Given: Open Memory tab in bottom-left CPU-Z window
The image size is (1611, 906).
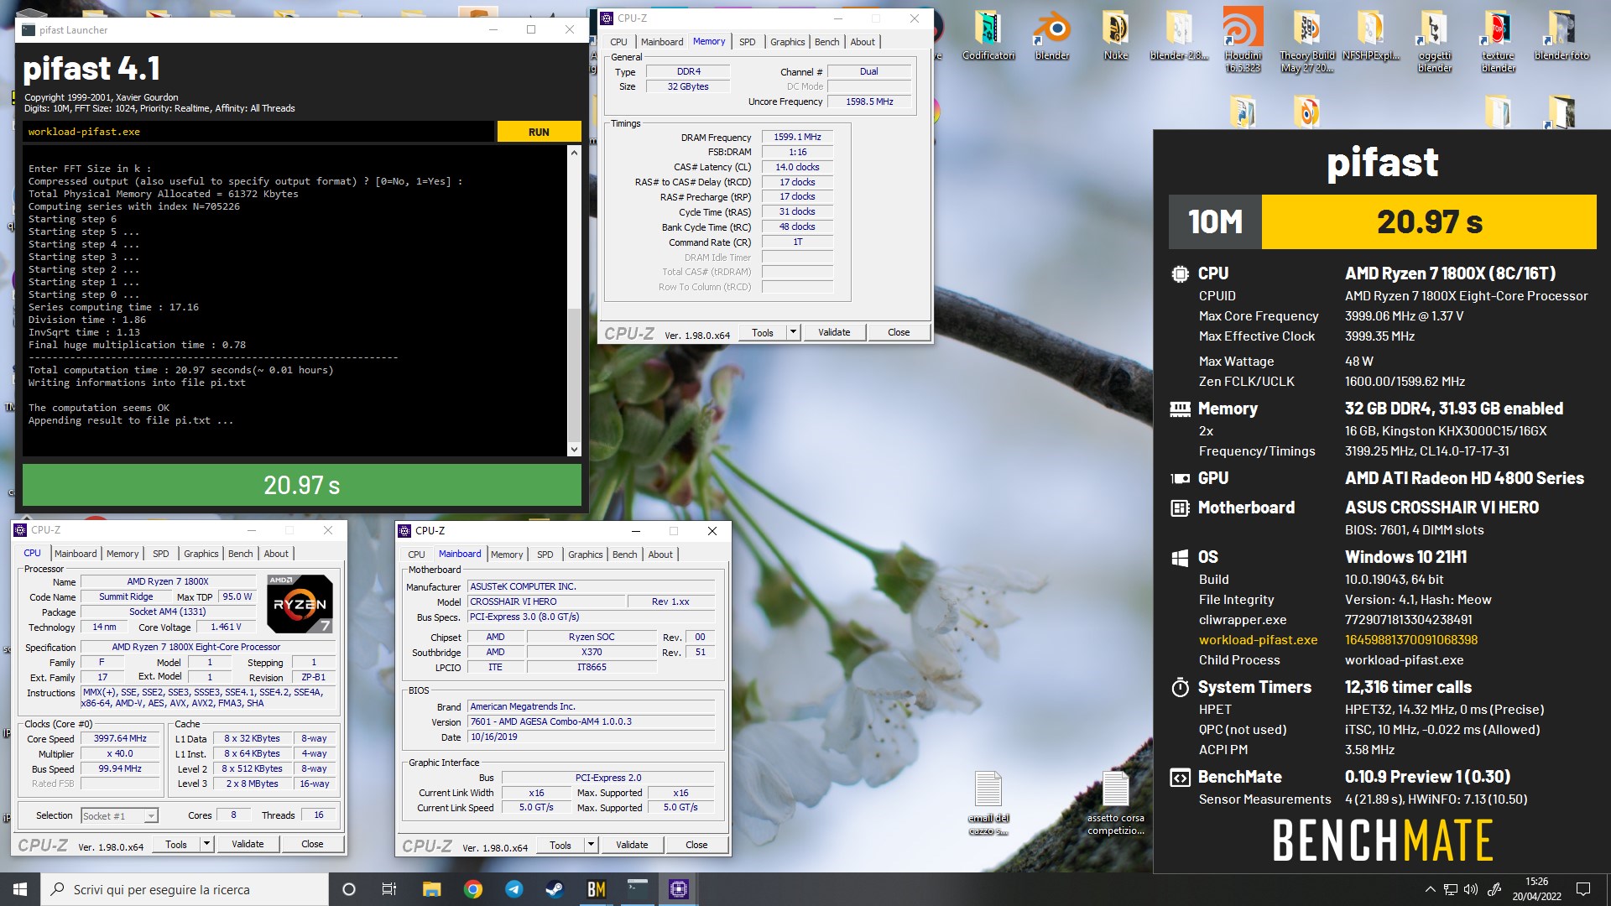Looking at the screenshot, I should click(x=123, y=554).
